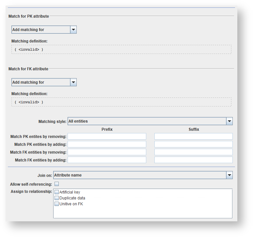Click Suffix field for FK entities by adding
253x237 pixels.
(193, 160)
